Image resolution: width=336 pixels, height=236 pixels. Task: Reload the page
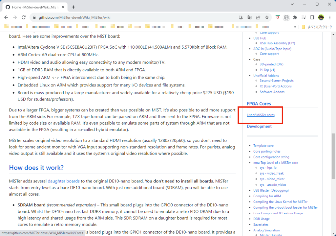[x=24, y=17]
